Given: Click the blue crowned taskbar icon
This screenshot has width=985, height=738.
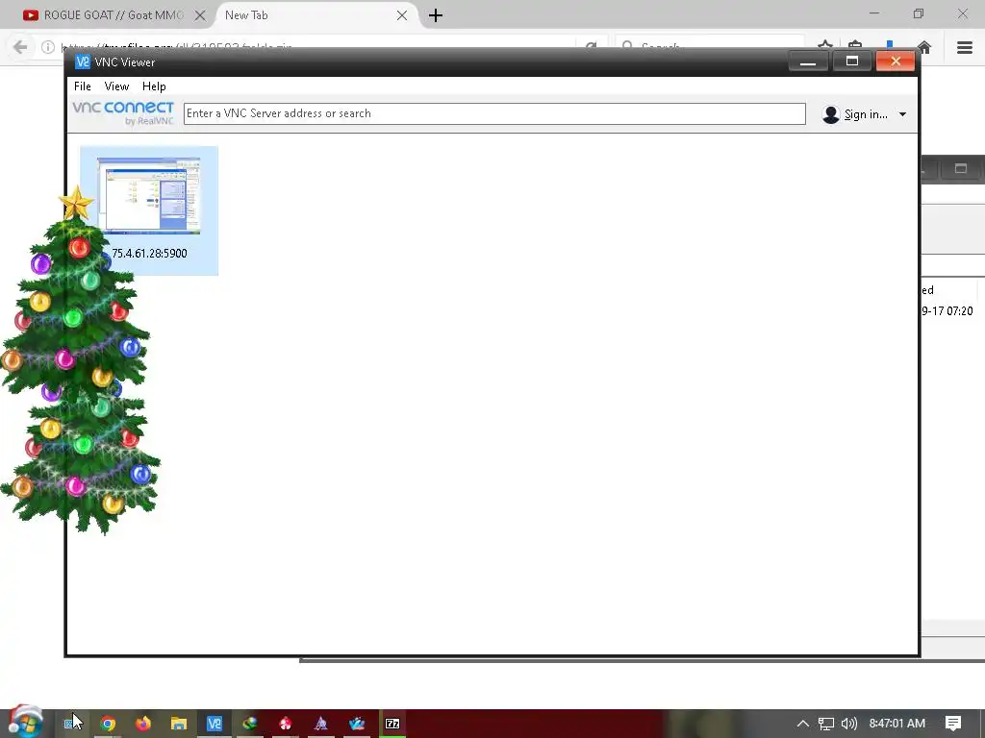Looking at the screenshot, I should point(357,724).
